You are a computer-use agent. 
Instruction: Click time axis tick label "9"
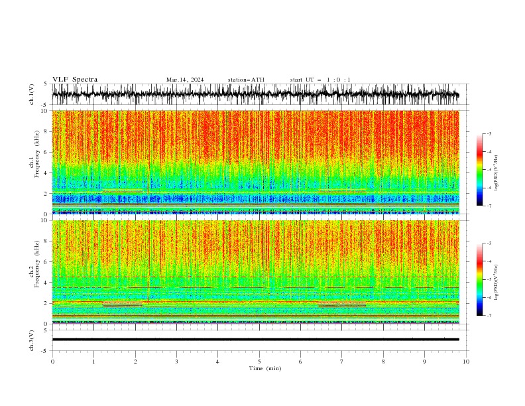pyautogui.click(x=424, y=362)
